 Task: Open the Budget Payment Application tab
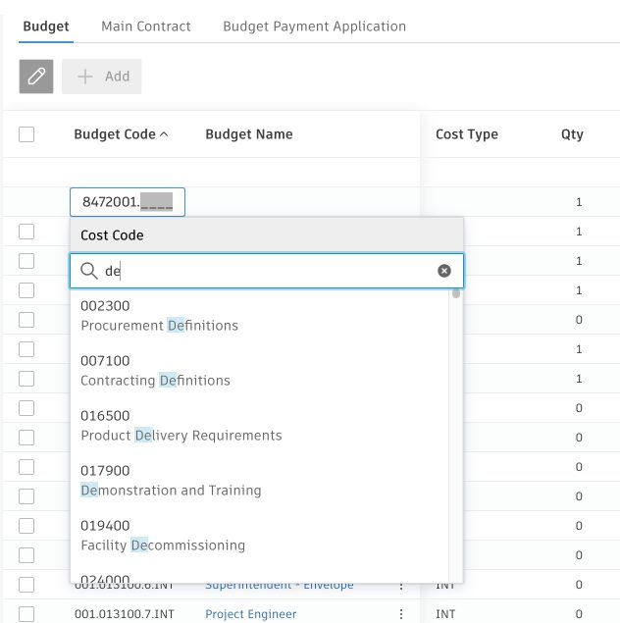point(314,26)
